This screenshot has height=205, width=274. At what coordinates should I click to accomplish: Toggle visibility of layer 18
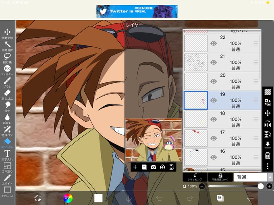pyautogui.click(x=214, y=119)
